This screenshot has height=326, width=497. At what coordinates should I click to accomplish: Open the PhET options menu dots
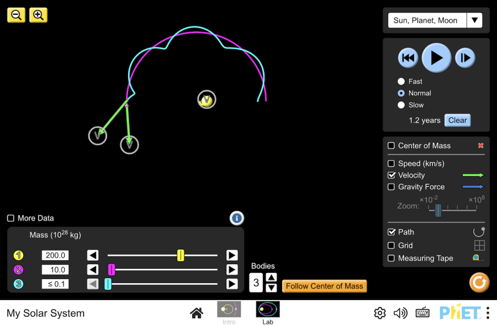tap(488, 313)
